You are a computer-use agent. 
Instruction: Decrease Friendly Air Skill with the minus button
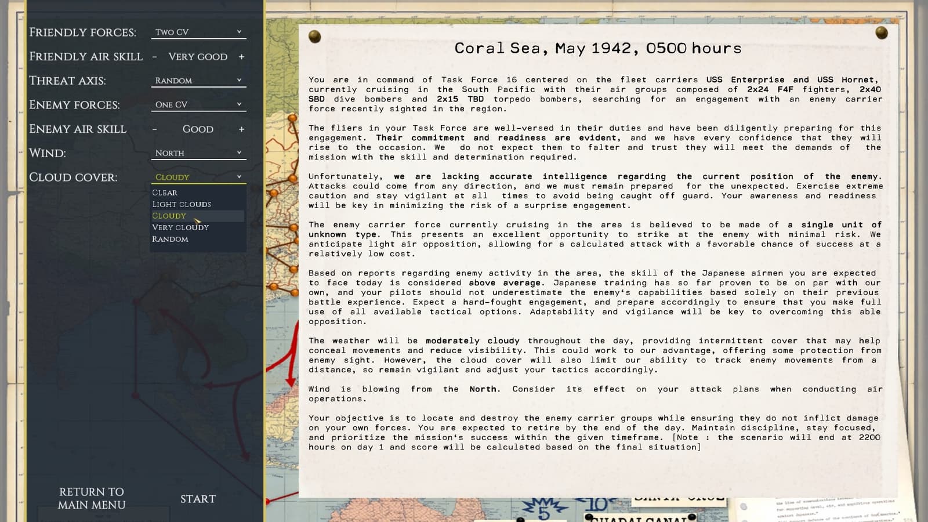[x=155, y=57]
